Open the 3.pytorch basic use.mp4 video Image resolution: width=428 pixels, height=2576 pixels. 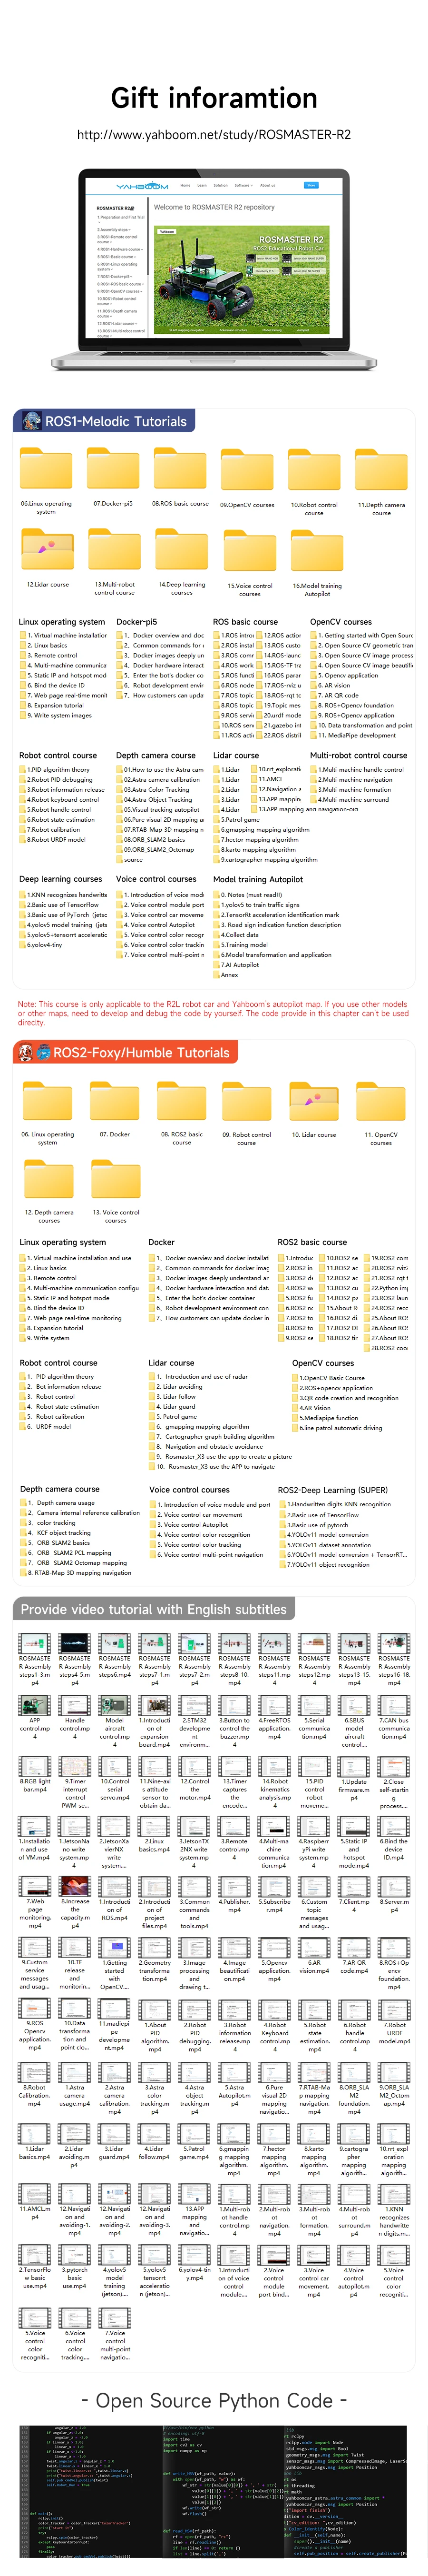pos(74,2255)
